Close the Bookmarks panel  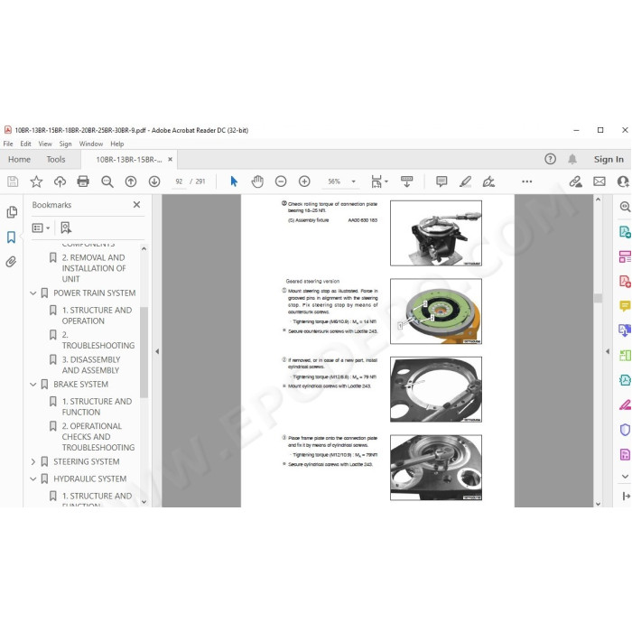[136, 205]
